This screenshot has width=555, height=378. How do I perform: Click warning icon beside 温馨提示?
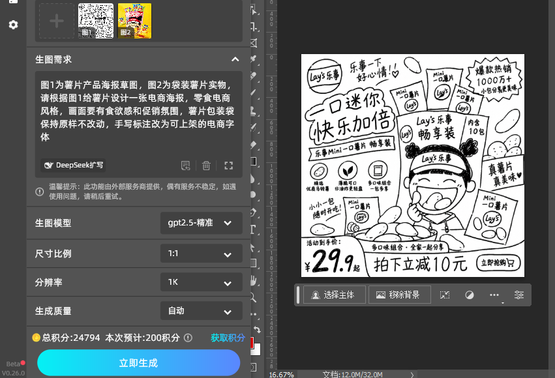pos(40,192)
